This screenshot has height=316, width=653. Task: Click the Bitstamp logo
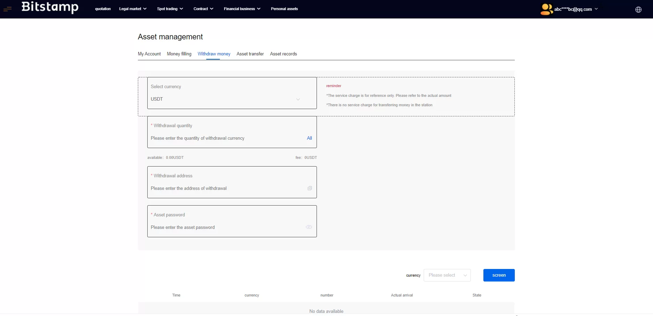pyautogui.click(x=50, y=7)
